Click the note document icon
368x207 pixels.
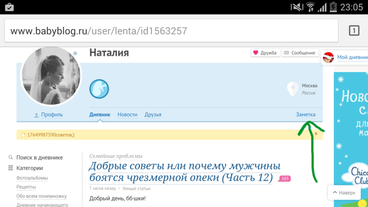tap(23, 135)
